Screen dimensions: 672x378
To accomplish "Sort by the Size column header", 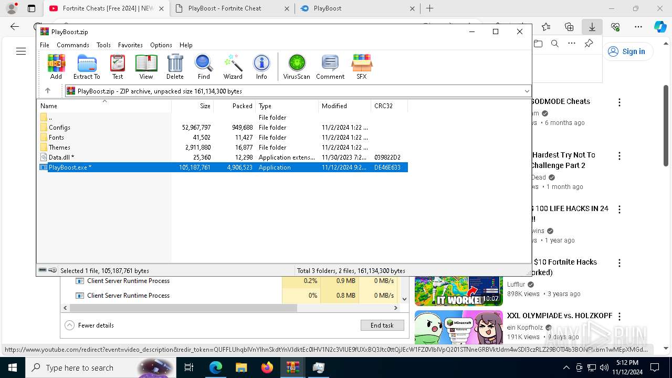I will (193, 106).
